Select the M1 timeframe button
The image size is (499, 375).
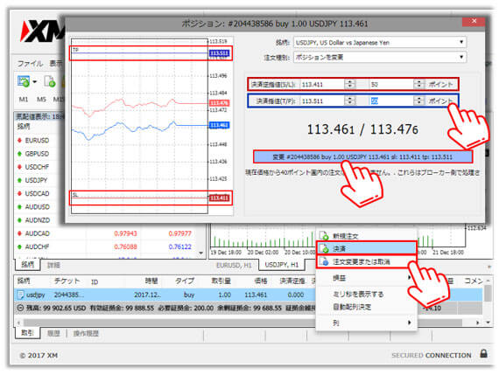(x=24, y=100)
